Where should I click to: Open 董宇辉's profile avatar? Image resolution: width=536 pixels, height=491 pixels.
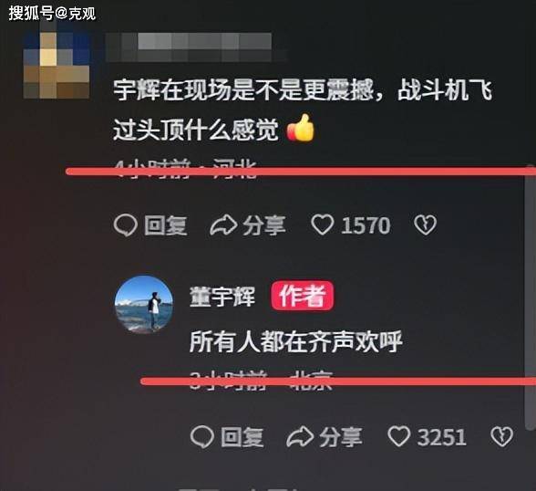point(144,304)
